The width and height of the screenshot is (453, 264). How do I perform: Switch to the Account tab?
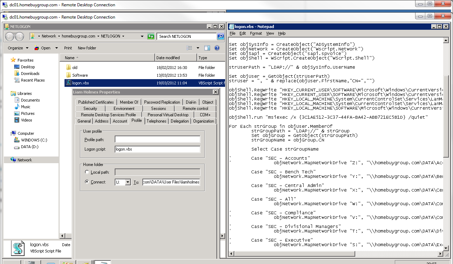120,121
